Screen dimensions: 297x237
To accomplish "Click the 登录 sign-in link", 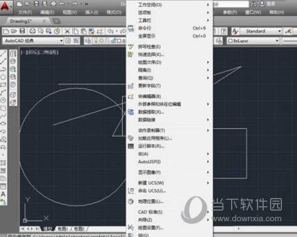I will (271, 4).
